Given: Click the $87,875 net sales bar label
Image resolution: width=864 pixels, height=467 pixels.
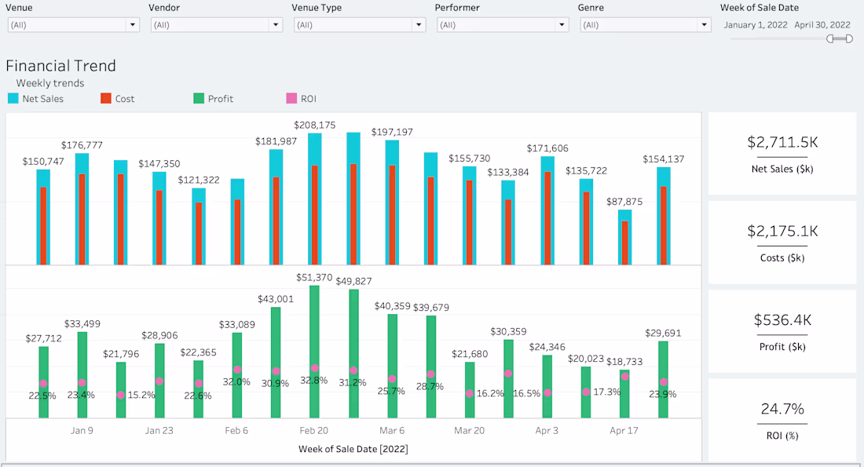Looking at the screenshot, I should pyautogui.click(x=624, y=202).
